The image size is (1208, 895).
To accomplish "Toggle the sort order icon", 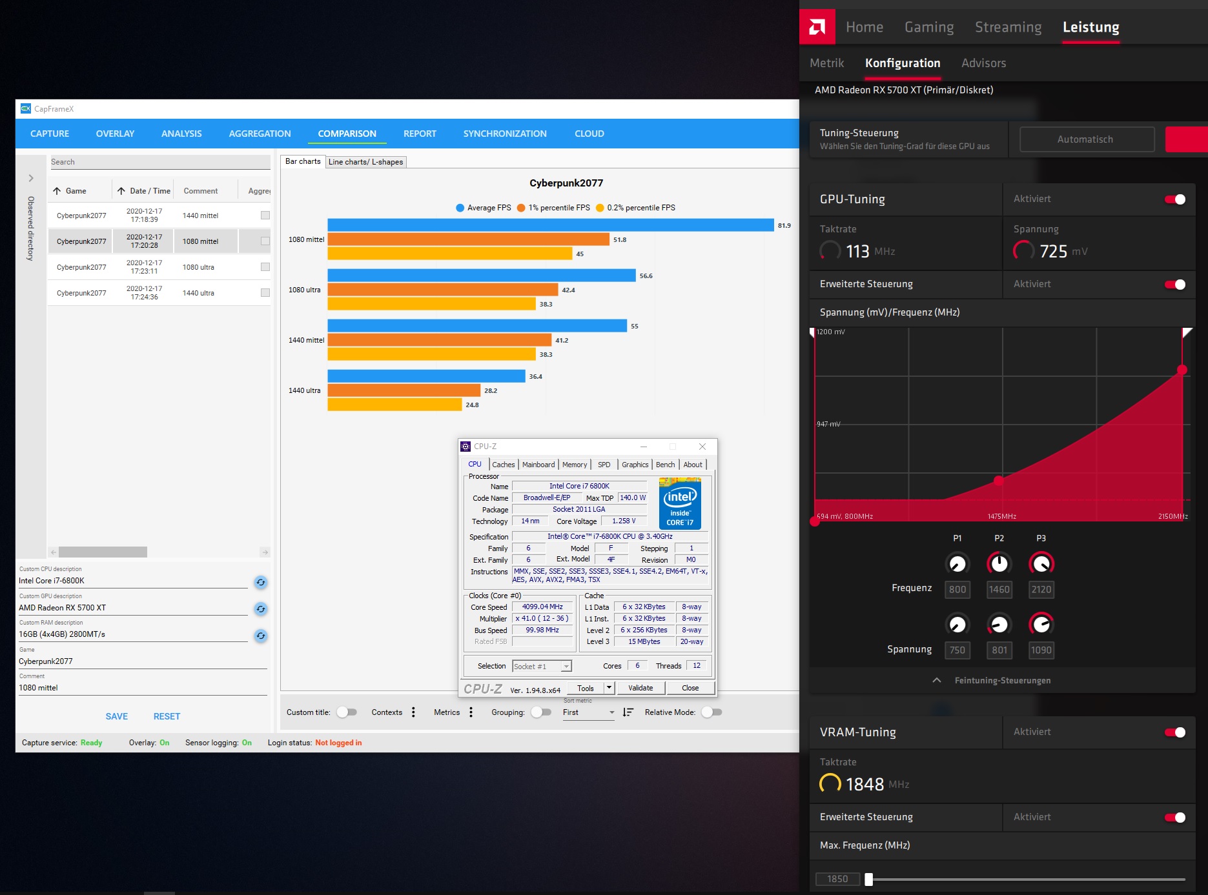I will coord(628,712).
